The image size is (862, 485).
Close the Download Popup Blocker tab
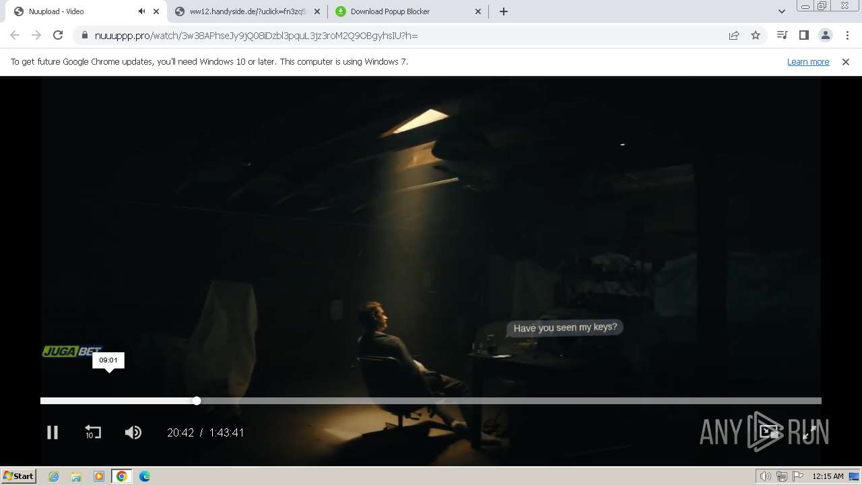(478, 11)
